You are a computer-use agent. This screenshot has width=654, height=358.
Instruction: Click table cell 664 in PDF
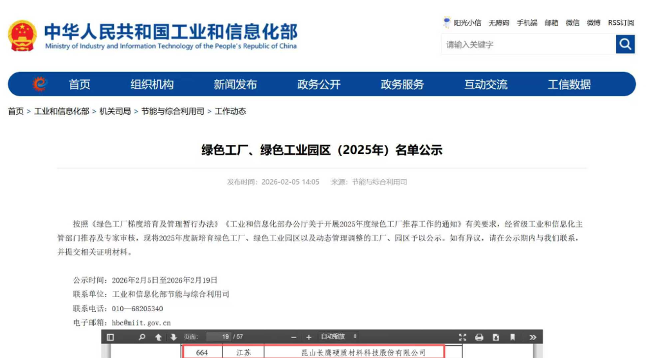point(202,352)
